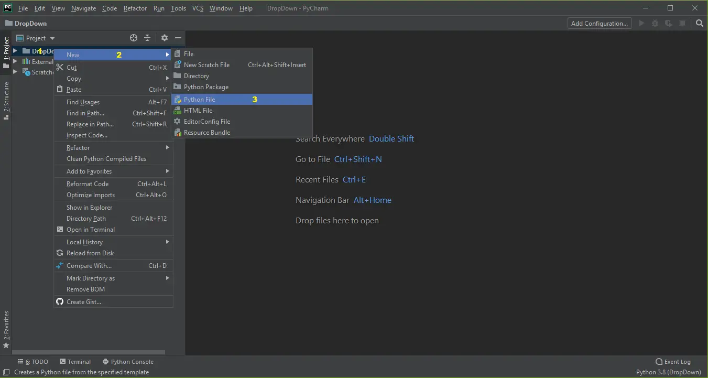Toggle the Terminal tool window

pos(75,361)
